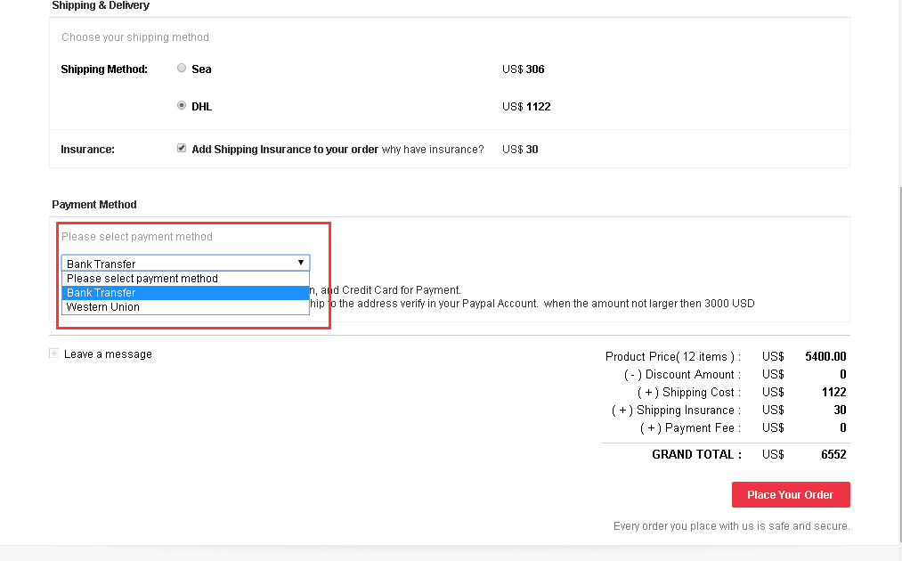
Task: Uncheck the Add Shipping Insurance checkbox
Action: [x=182, y=149]
